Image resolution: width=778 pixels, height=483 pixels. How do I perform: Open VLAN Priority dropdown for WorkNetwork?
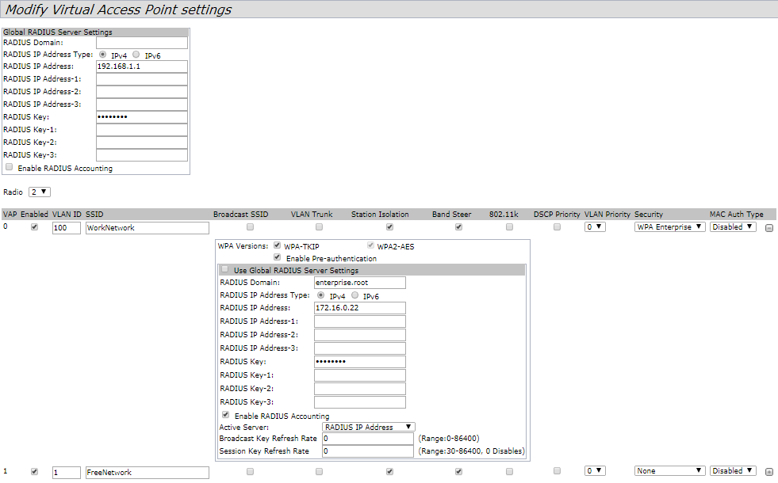click(595, 227)
